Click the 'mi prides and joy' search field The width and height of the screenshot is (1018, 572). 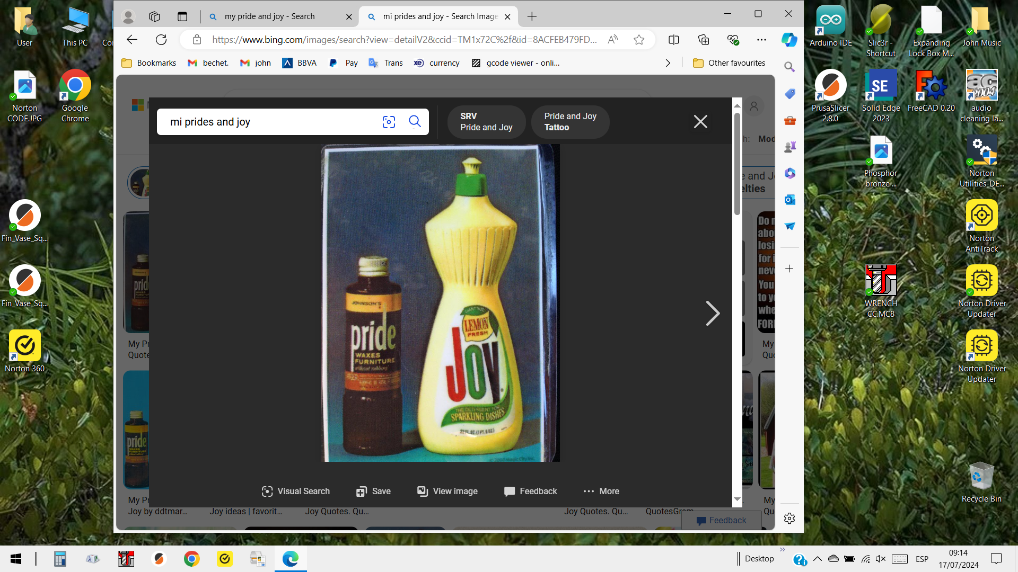pyautogui.click(x=265, y=122)
